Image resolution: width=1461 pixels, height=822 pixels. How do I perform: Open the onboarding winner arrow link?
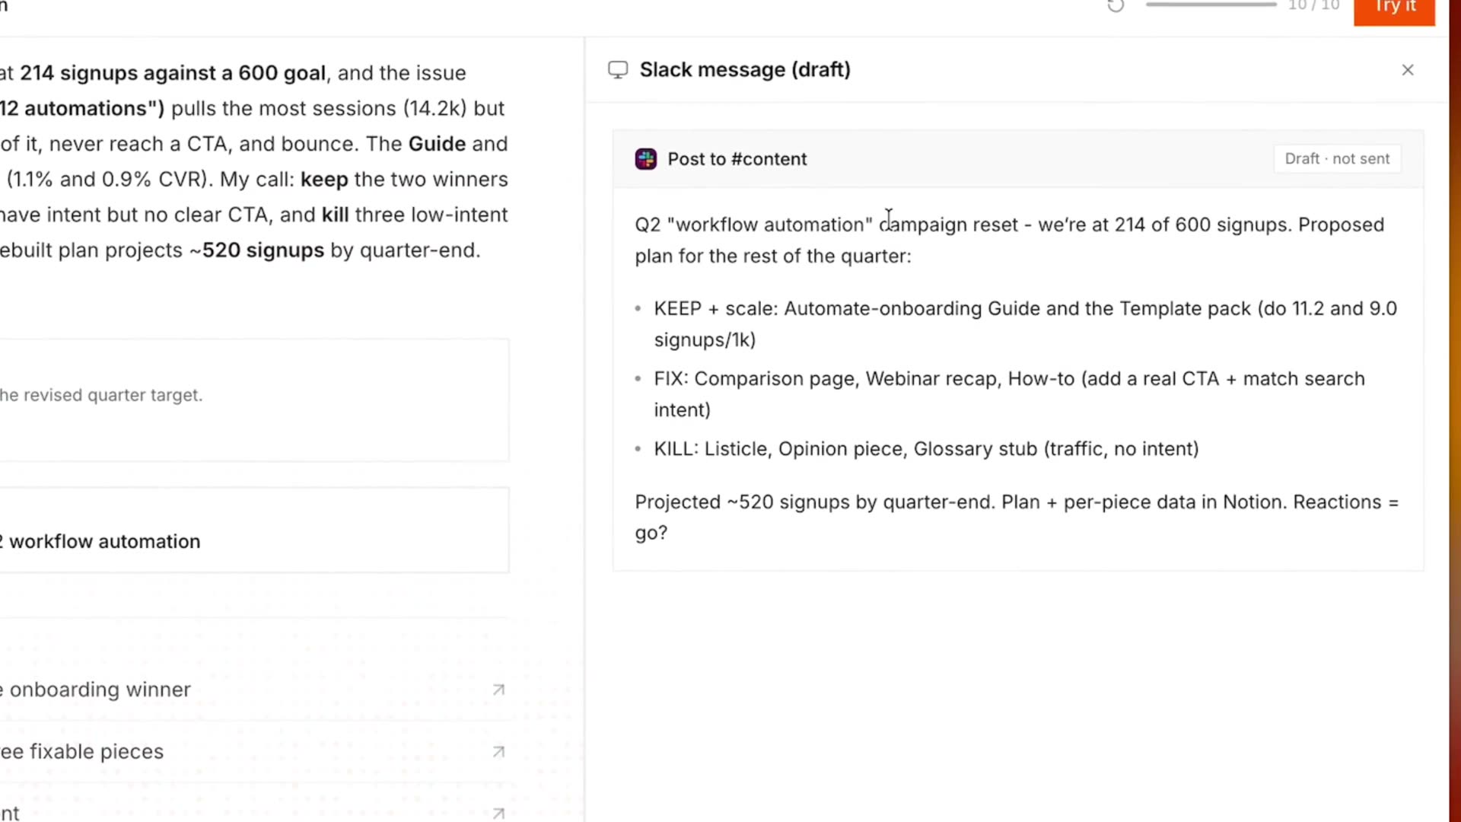point(498,690)
